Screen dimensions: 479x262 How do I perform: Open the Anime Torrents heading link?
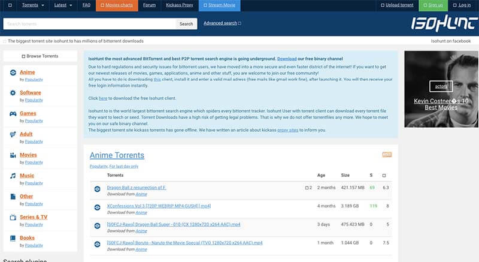point(117,155)
